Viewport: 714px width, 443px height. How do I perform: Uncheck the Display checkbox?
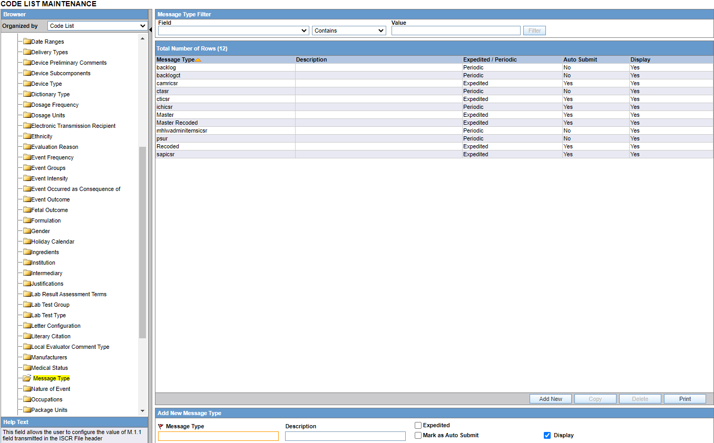coord(548,435)
